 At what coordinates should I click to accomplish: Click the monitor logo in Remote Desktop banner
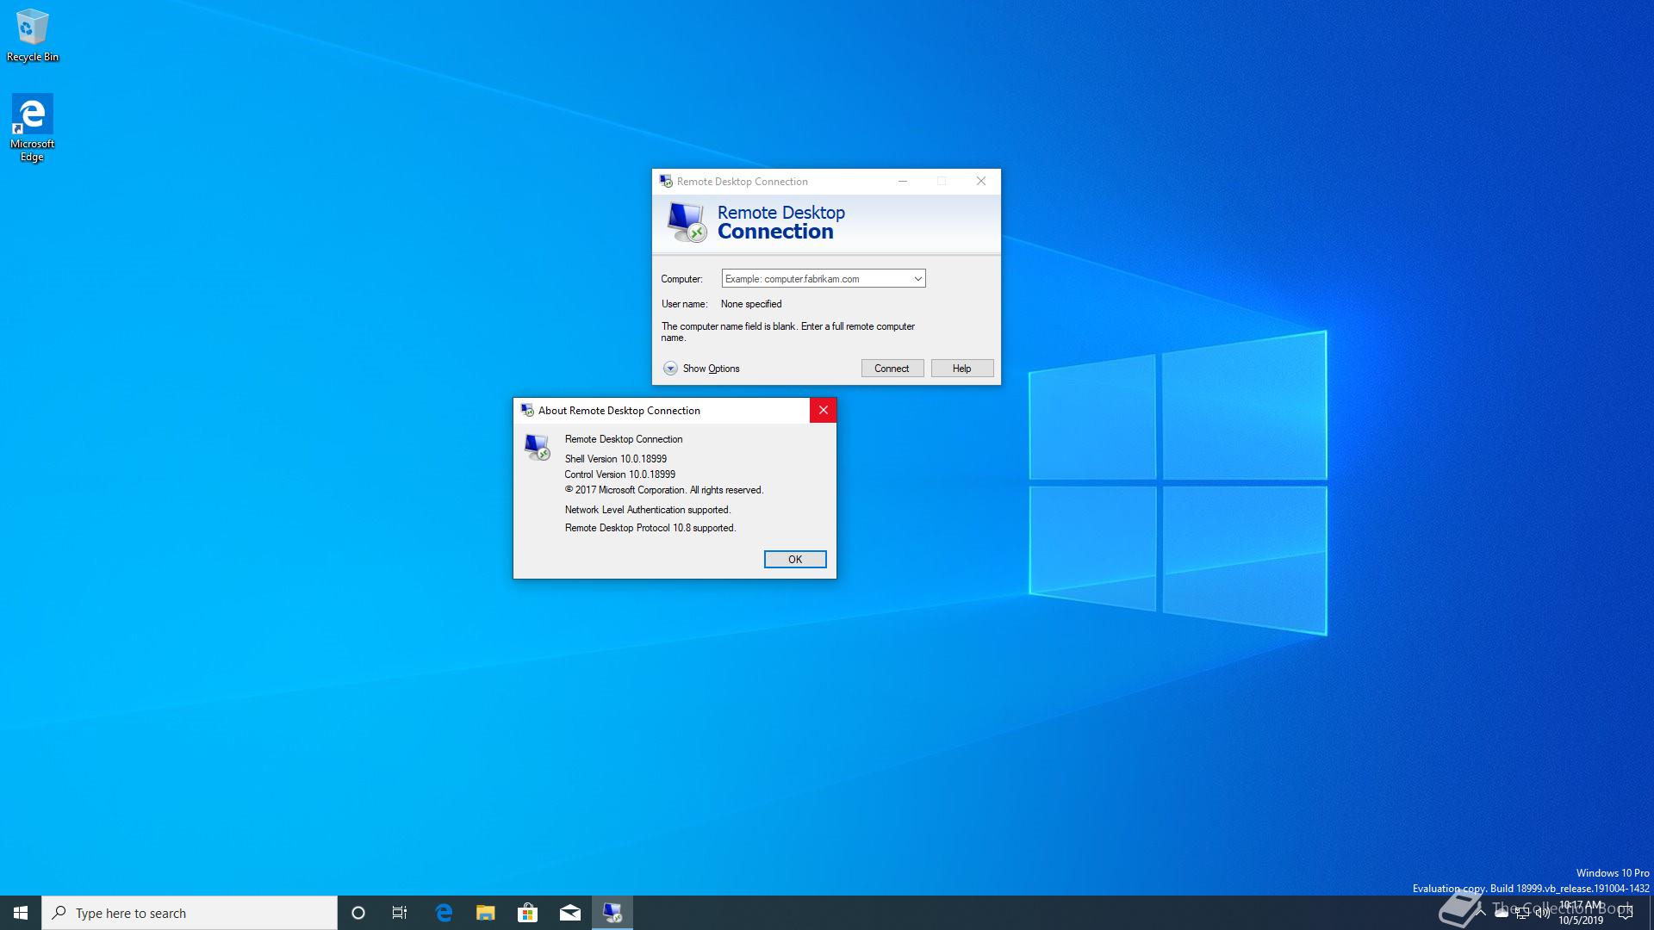(x=687, y=222)
